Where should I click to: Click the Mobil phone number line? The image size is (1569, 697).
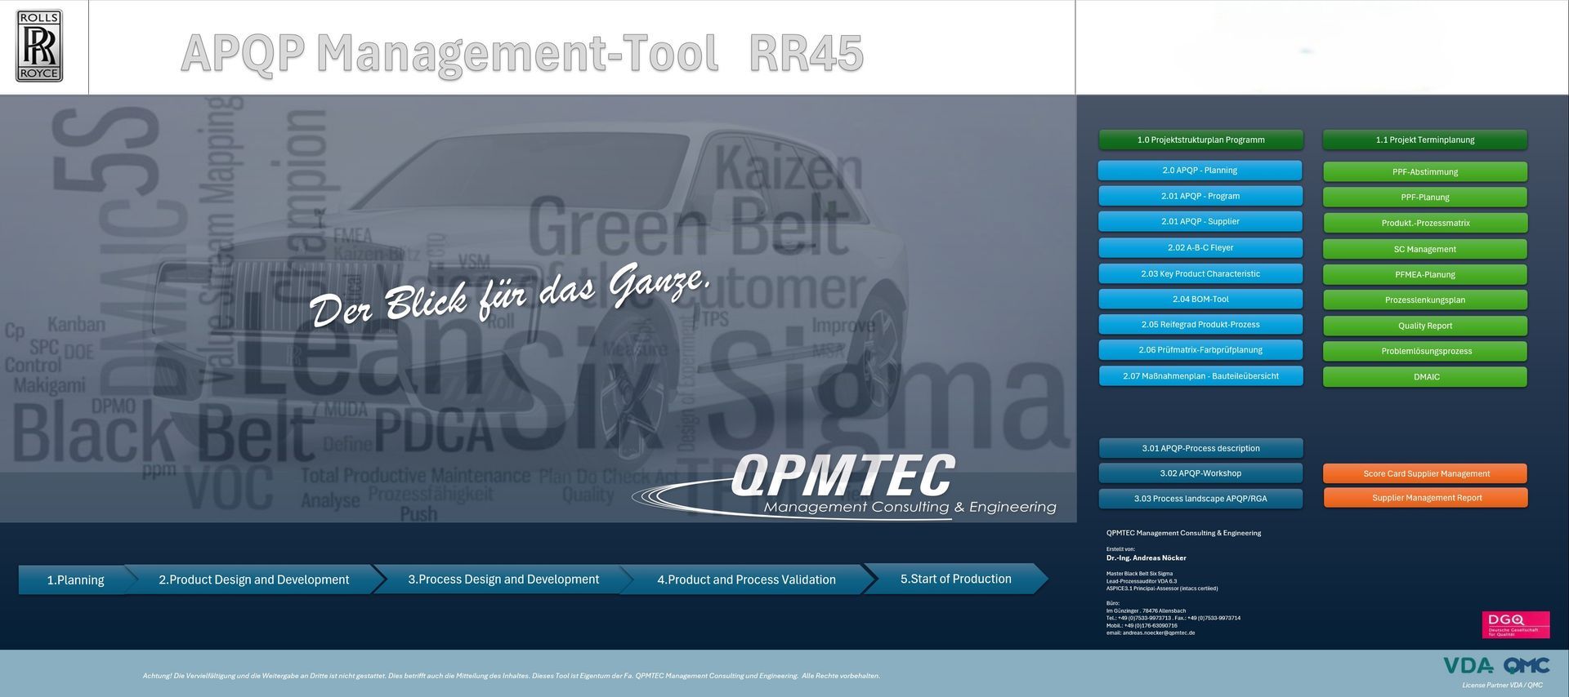[x=1142, y=625]
